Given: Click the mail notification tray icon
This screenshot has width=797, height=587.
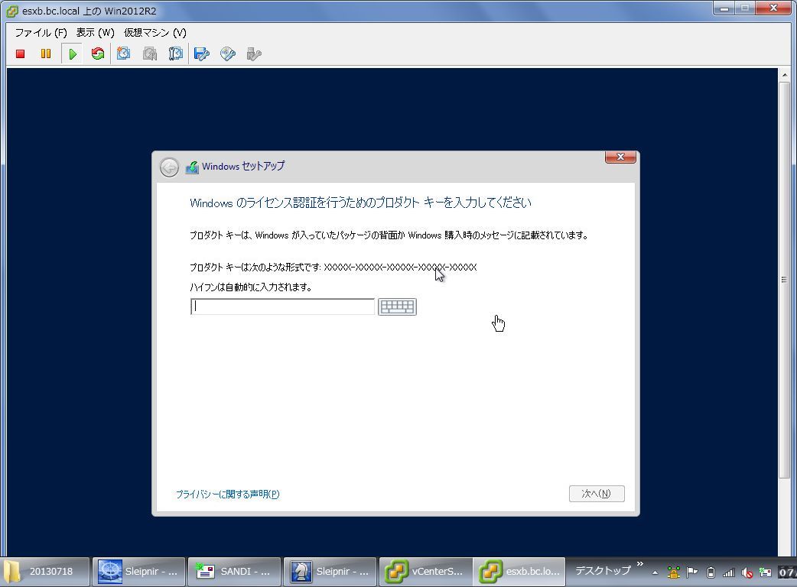Looking at the screenshot, I should click(x=765, y=572).
